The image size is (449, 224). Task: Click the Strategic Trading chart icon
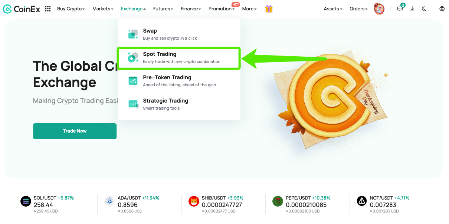point(133,104)
